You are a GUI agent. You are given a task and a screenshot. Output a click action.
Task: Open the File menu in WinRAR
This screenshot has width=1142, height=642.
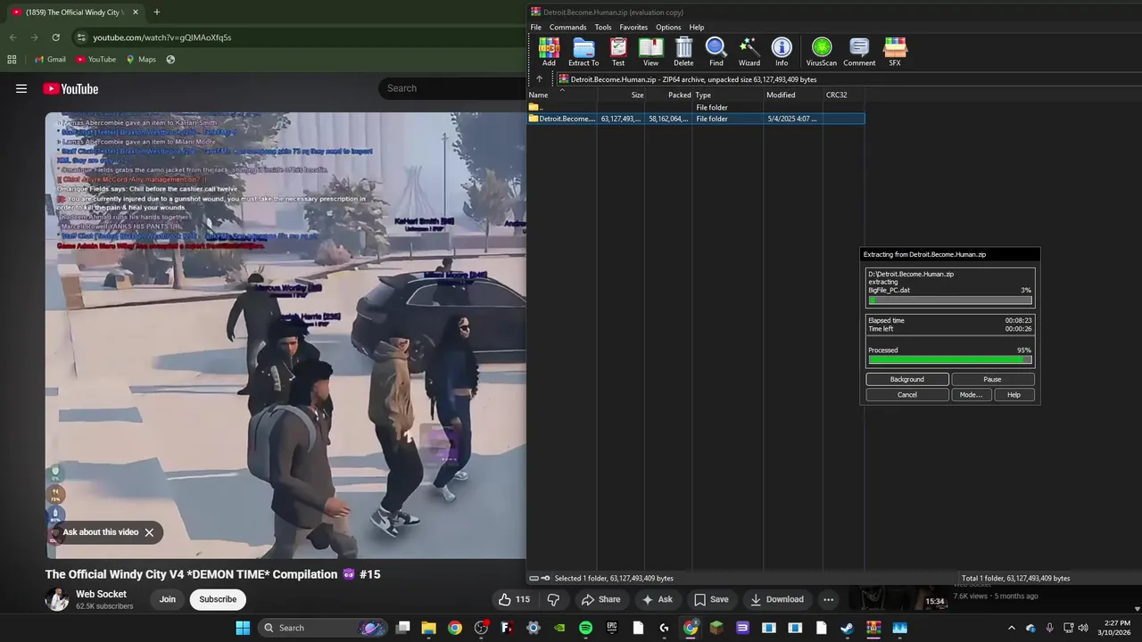tap(536, 27)
